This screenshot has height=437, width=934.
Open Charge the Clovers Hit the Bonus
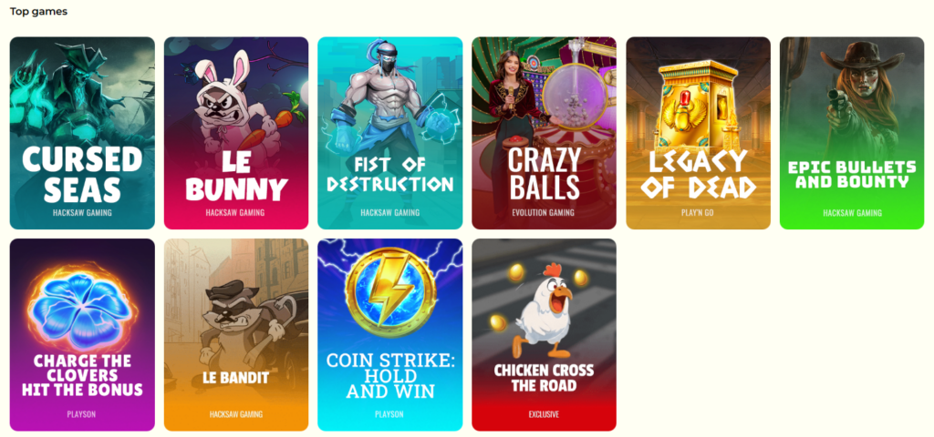(82, 335)
